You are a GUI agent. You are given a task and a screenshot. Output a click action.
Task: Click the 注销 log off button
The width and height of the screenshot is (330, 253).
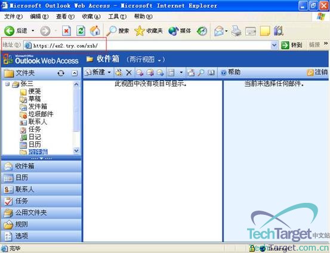(x=317, y=72)
